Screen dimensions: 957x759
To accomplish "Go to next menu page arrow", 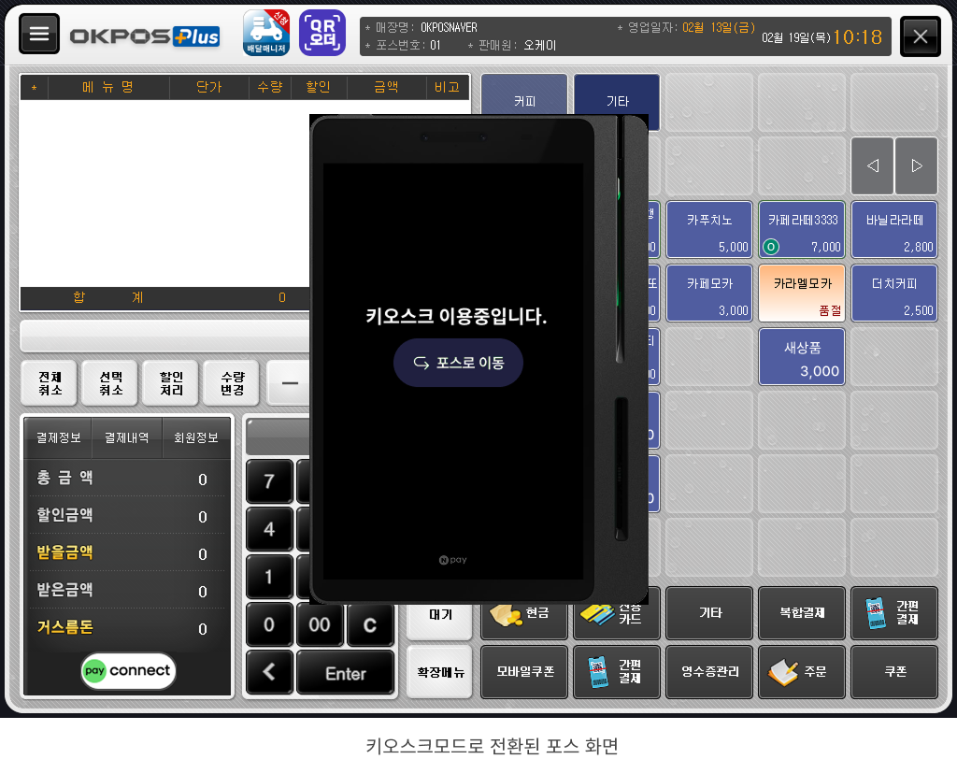I will (917, 165).
